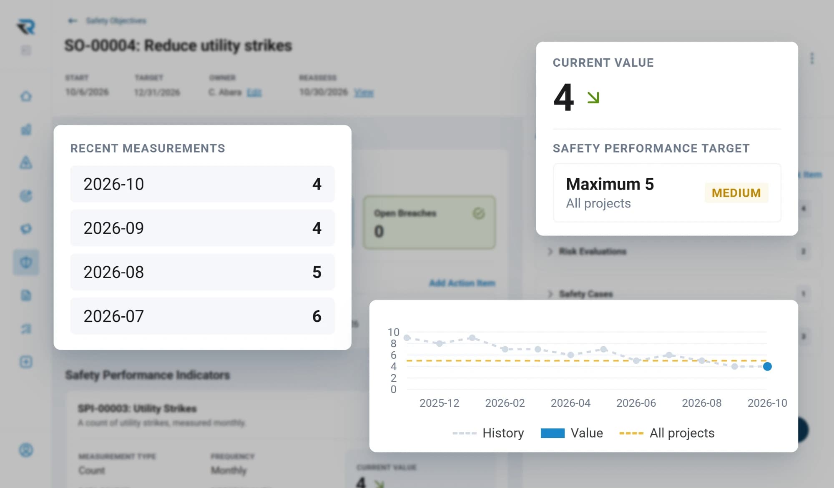Click the blue current value chart point
Image resolution: width=834 pixels, height=488 pixels.
767,366
